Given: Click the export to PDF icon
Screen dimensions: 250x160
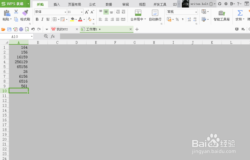Looking at the screenshot, I should click(15, 29).
